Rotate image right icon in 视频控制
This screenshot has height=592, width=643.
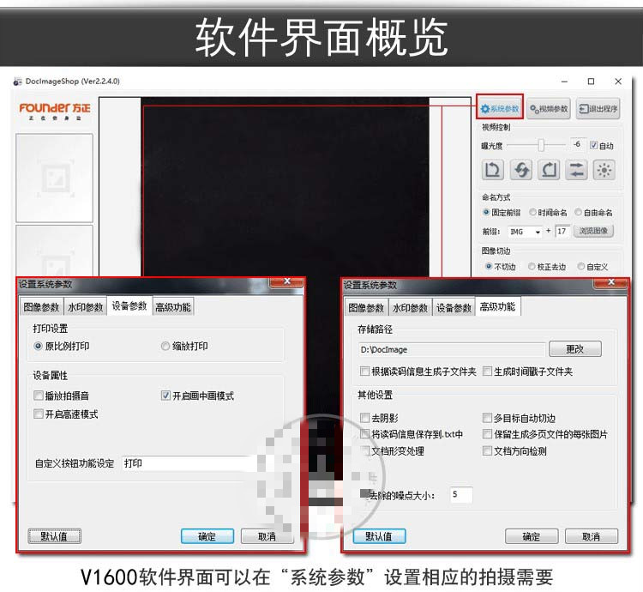[x=549, y=169]
